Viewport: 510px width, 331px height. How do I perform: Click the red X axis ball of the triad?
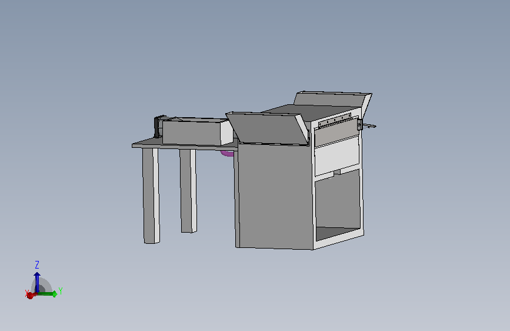pos(30,295)
